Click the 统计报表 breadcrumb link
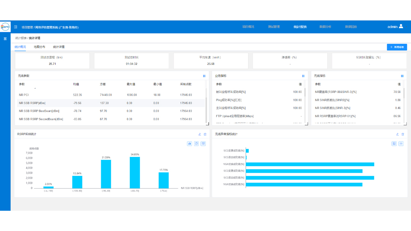Viewport: 411px width, 231px height. 21,38
